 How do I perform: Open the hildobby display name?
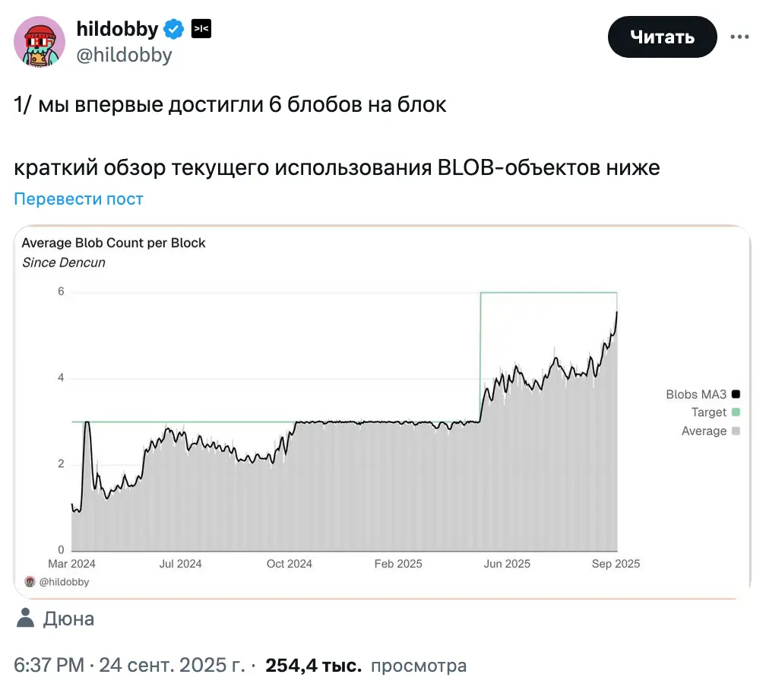117,30
